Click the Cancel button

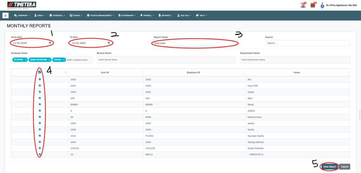coord(345,166)
